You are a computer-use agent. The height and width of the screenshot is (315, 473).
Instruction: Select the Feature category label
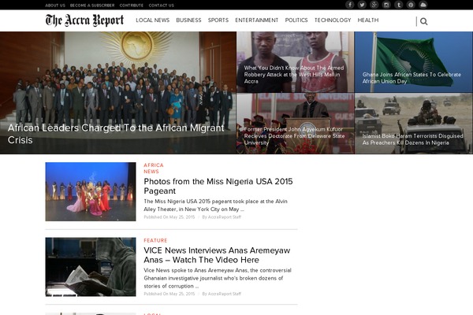tap(155, 240)
